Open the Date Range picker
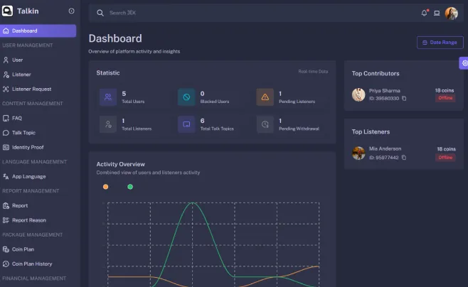The width and height of the screenshot is (468, 287). (440, 43)
